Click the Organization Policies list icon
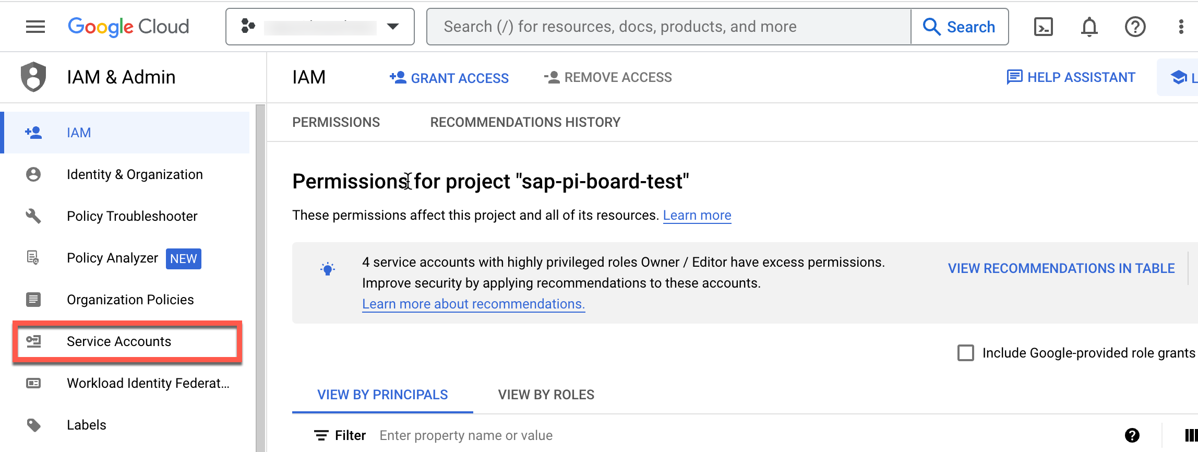The height and width of the screenshot is (452, 1198). click(x=33, y=300)
